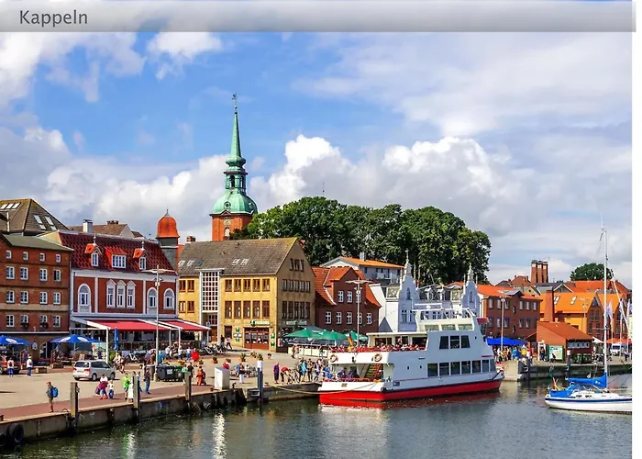This screenshot has width=642, height=459.
Task: Click the blue sailboat at right
Action: 587,395
